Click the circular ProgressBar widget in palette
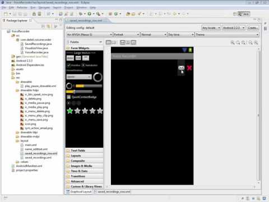The image size is (269, 202). pyautogui.click(x=98, y=77)
